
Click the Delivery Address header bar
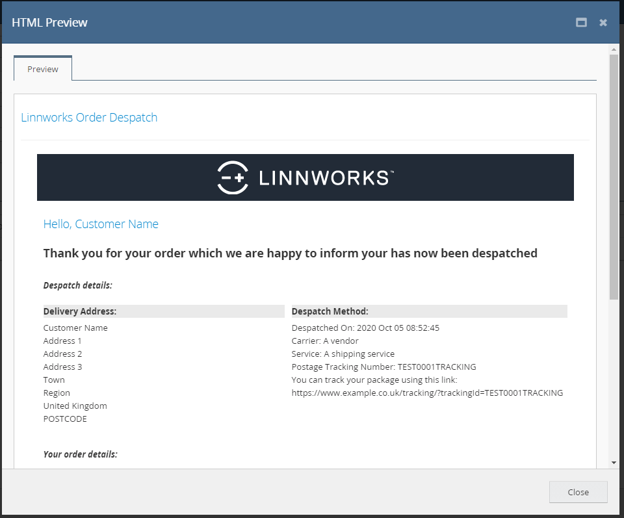pyautogui.click(x=164, y=311)
